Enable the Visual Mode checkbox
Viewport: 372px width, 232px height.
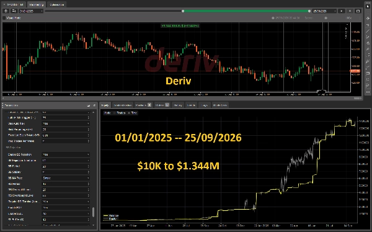click(x=4, y=18)
